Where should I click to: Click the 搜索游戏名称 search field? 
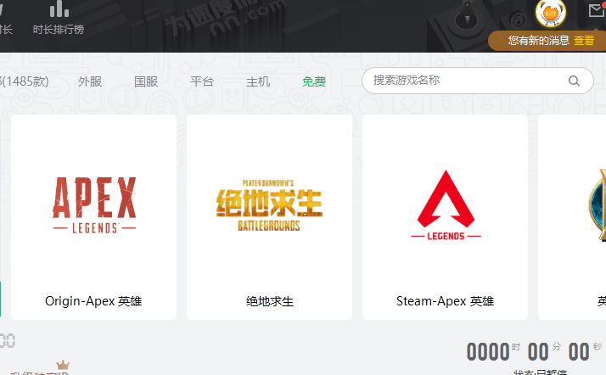(478, 81)
